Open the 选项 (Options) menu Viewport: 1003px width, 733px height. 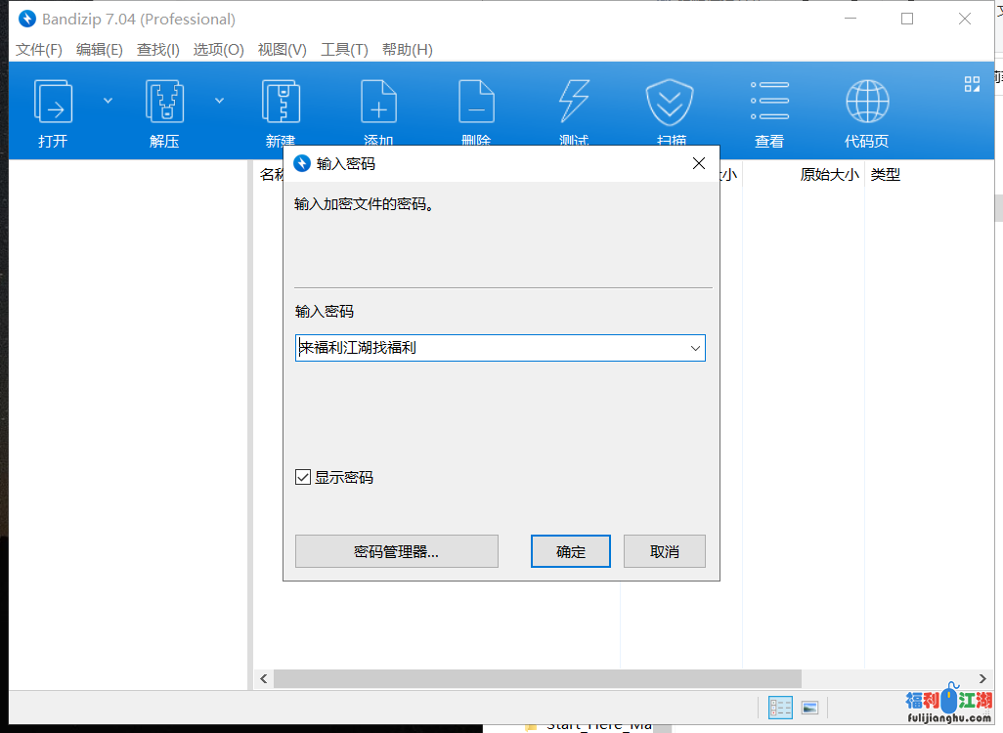coord(218,49)
